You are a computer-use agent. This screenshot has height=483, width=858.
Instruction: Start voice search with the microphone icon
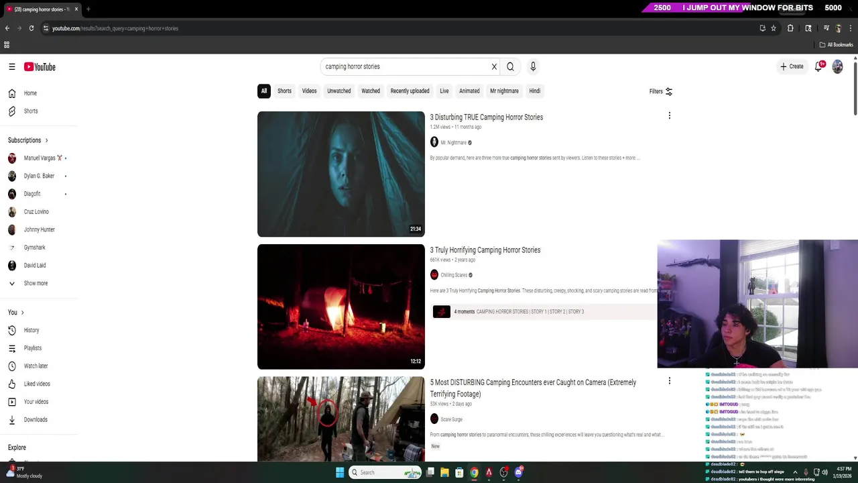point(533,66)
